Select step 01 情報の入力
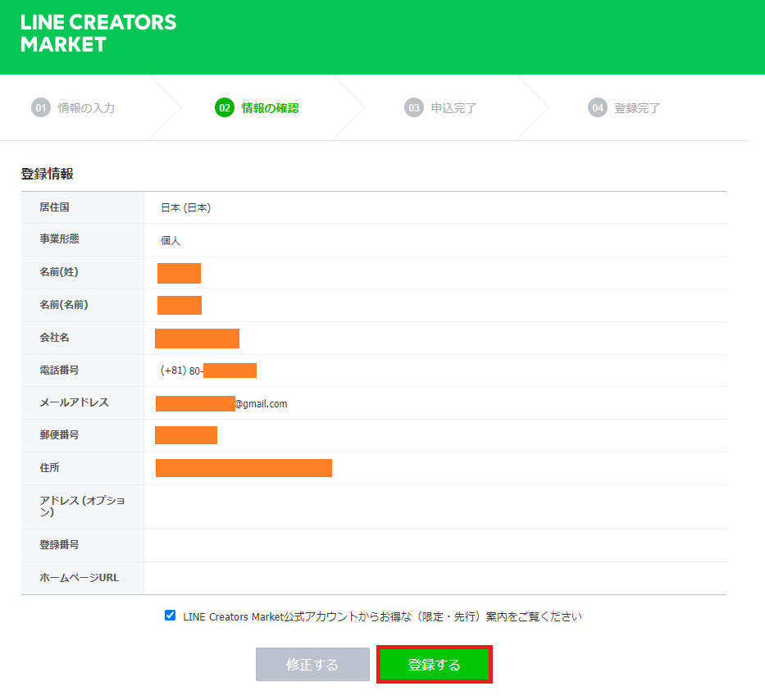Screen dimensions: 765x700 coord(73,108)
